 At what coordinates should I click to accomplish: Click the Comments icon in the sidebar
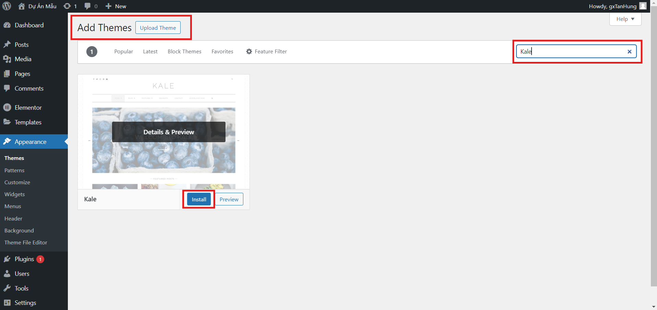tap(7, 88)
